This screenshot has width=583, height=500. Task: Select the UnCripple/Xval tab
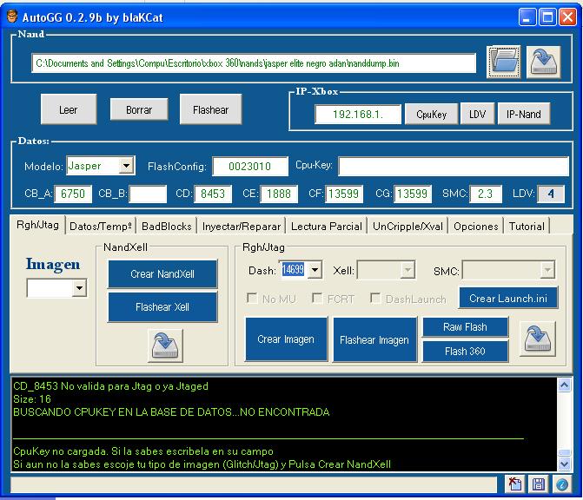pos(407,227)
